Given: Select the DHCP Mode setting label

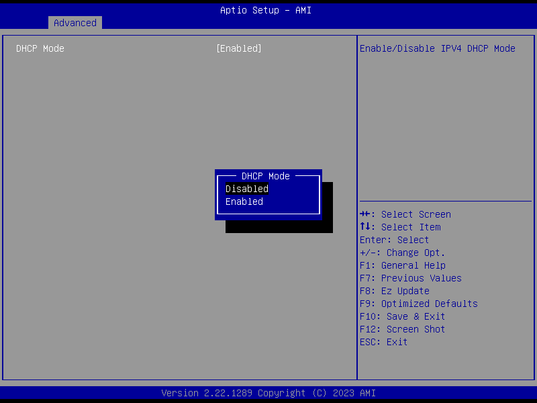Looking at the screenshot, I should click(40, 48).
